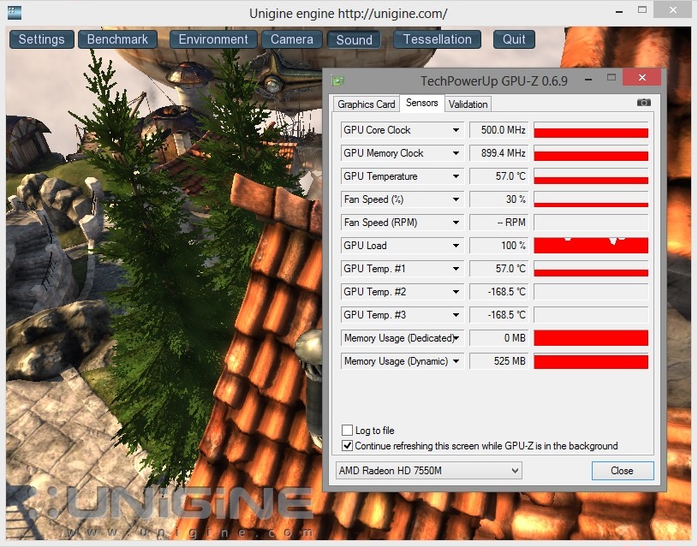The width and height of the screenshot is (698, 547).
Task: Click the GPU-Z title bar app icon
Action: click(x=338, y=81)
